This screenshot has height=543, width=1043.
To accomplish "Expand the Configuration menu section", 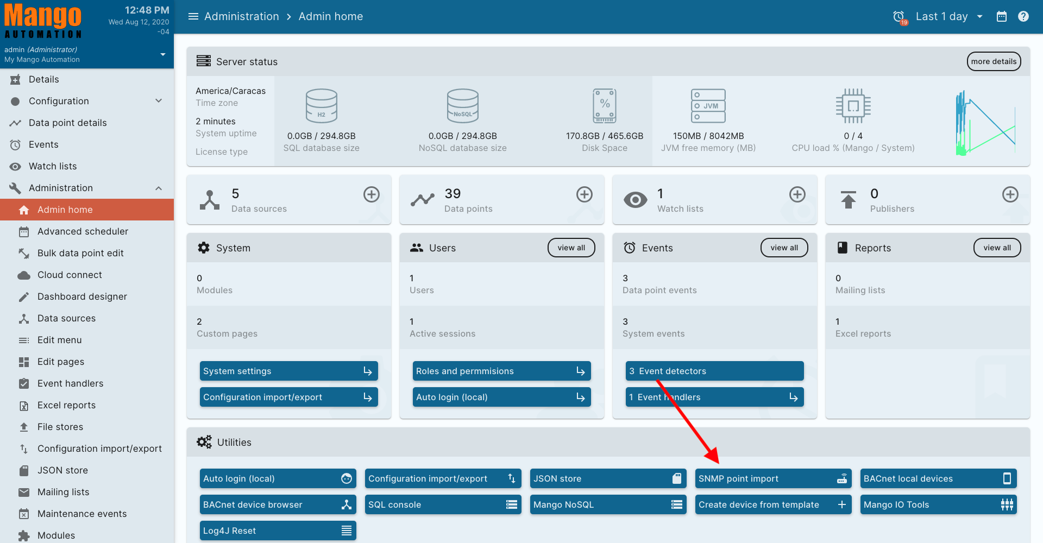I will point(87,101).
